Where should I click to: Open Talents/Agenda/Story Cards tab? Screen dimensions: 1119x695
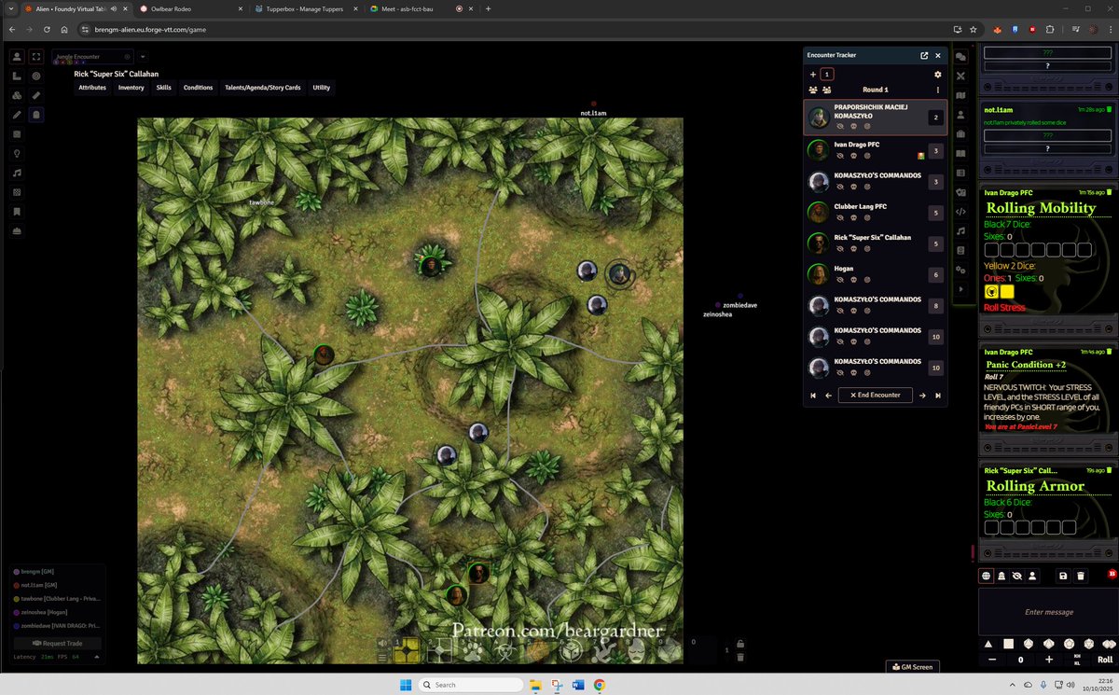263,88
